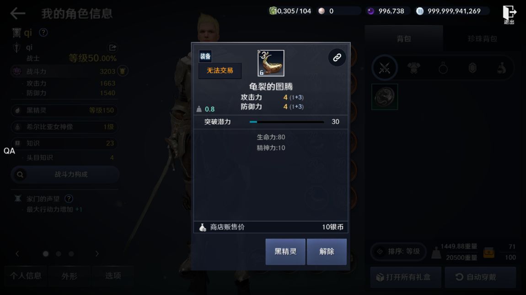Open the help icon next to qi
Image resolution: width=526 pixels, height=295 pixels.
point(43,32)
